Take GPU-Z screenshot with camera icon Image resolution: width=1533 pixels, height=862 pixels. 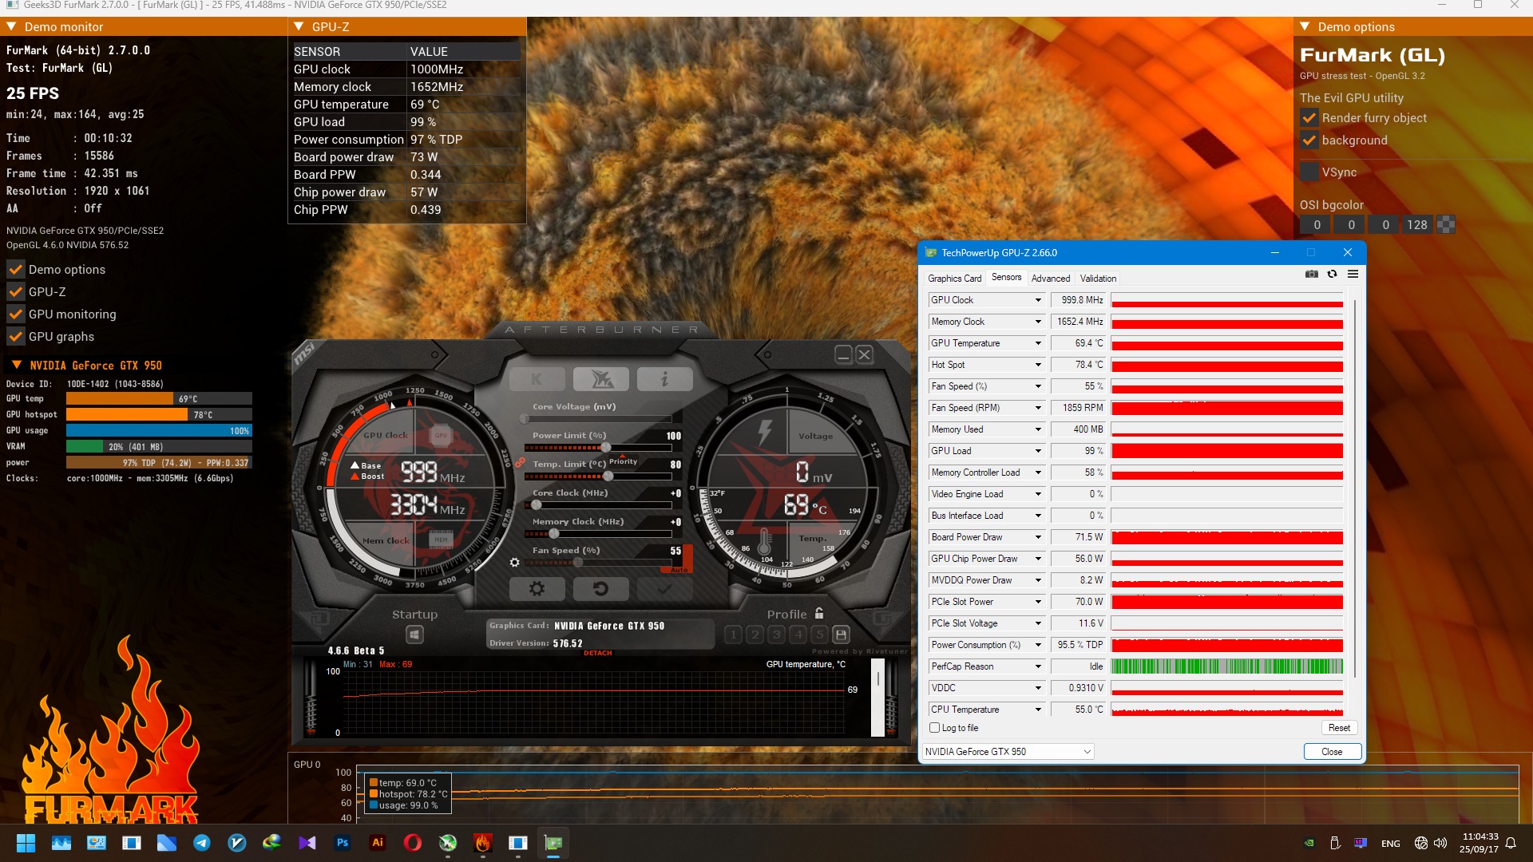pyautogui.click(x=1312, y=274)
